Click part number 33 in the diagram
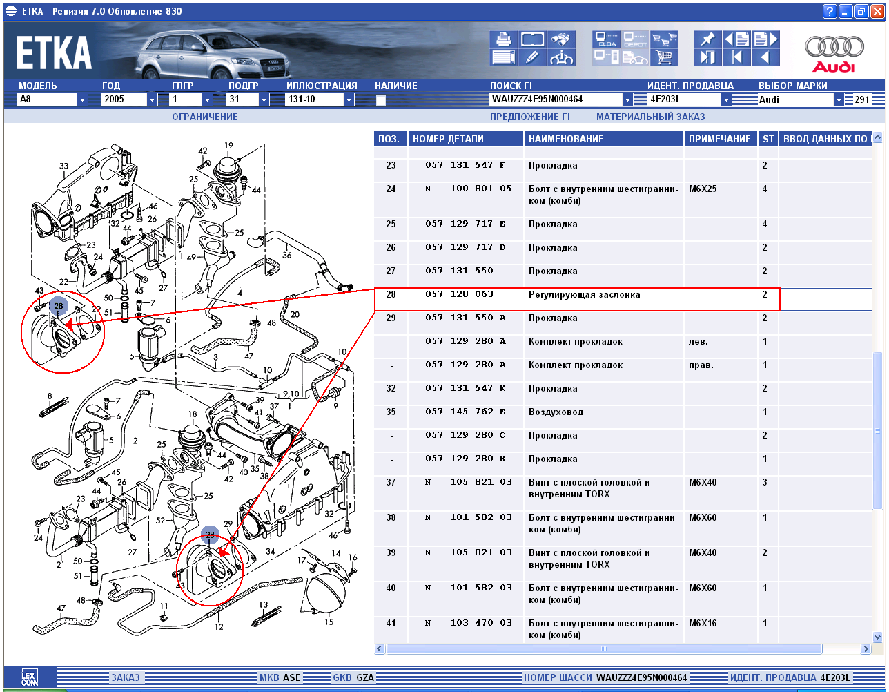This screenshot has height=692, width=889. (x=64, y=166)
